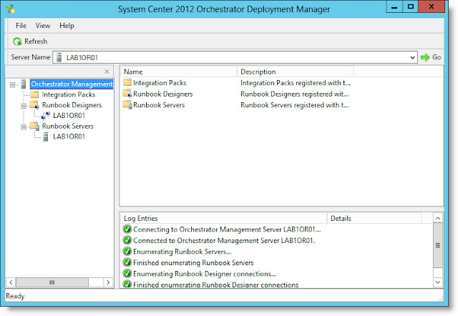Maximize the Deployment Manager window
The height and width of the screenshot is (316, 458).
pos(410,6)
